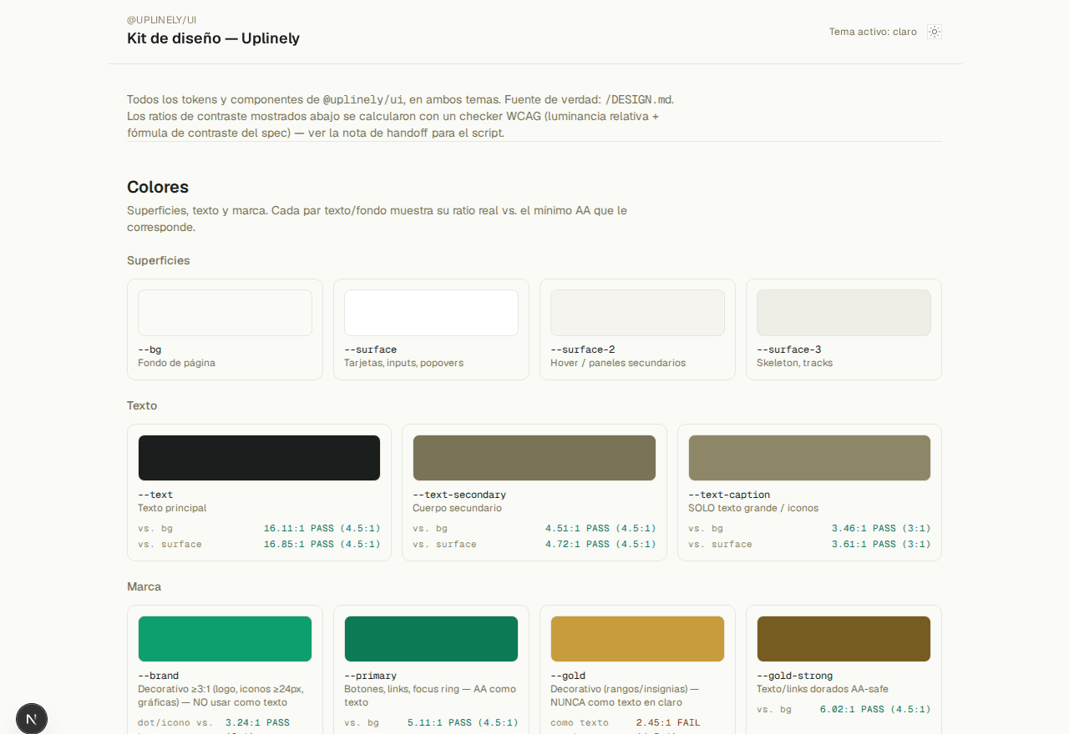Click the "3.24:1 PASS" brand ratio

pyautogui.click(x=257, y=722)
